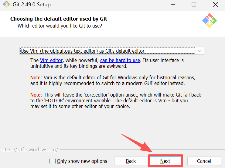Click the maximize button in the title bar
Viewport: 225px width, 168px height.
194,5
